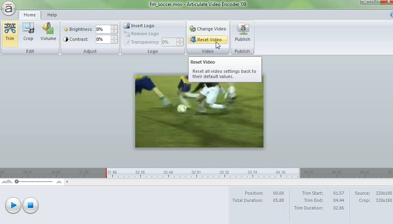Click the Trim Start value 01.57

pos(338,193)
